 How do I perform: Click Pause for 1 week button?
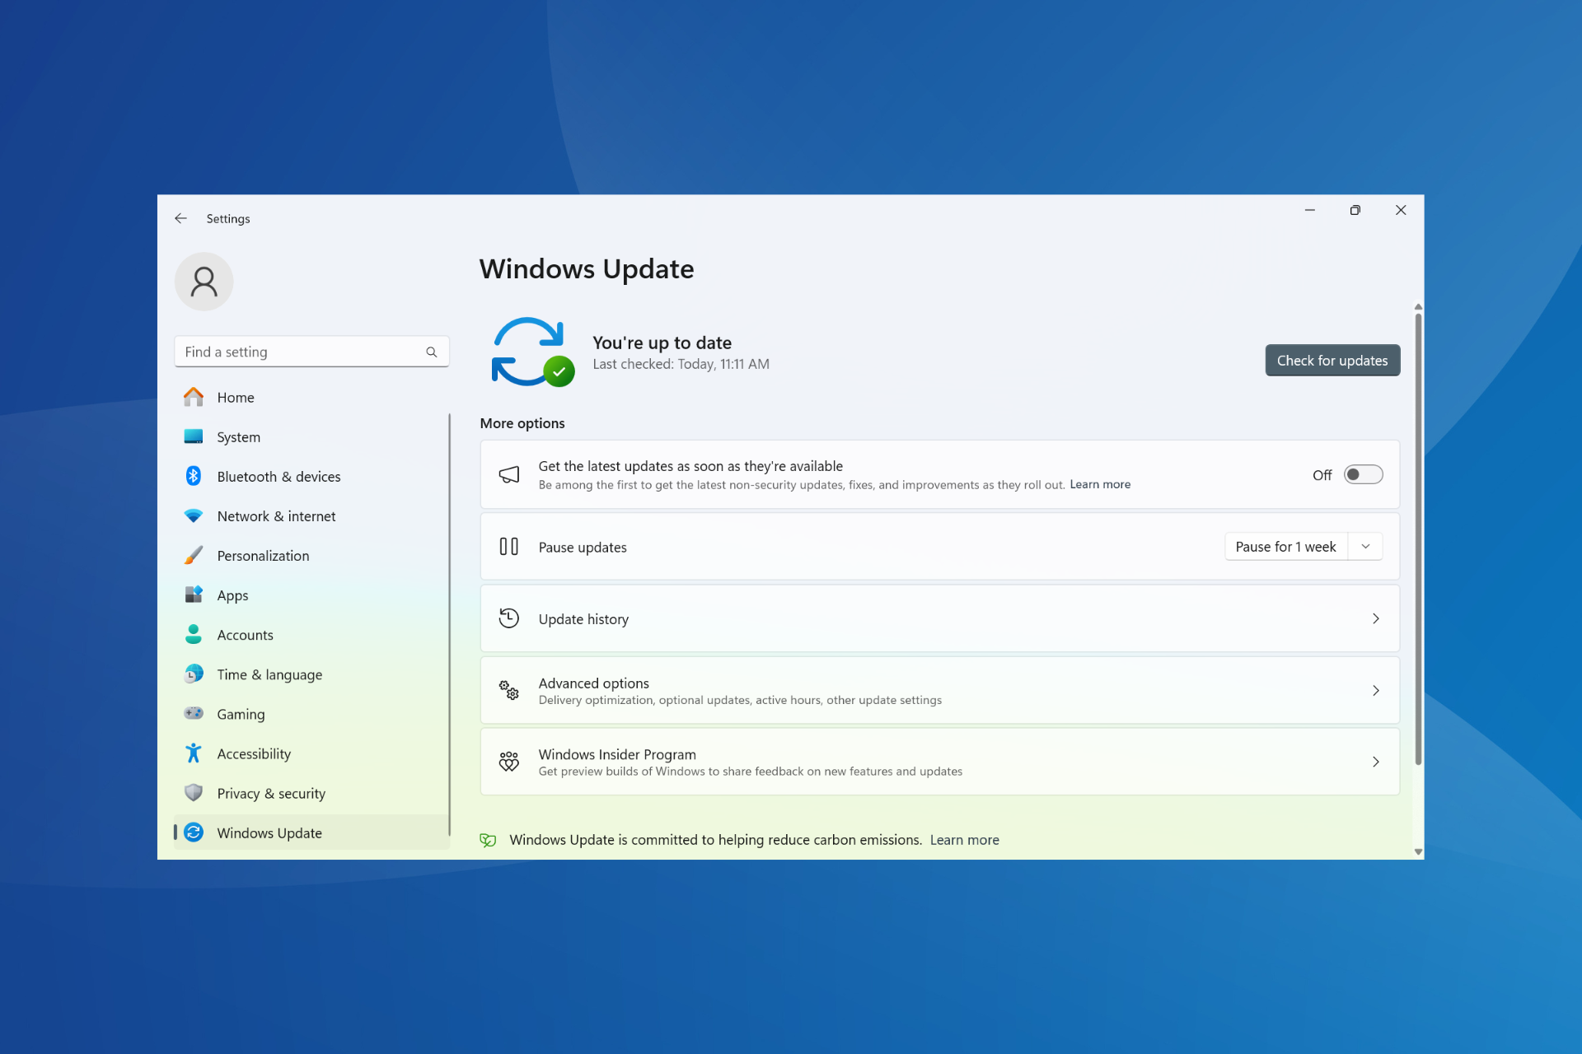tap(1285, 547)
